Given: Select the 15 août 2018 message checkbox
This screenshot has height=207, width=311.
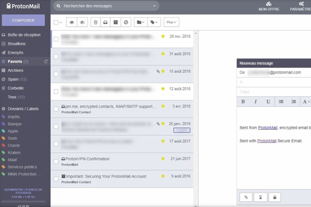Looking at the screenshot, I should [56, 74].
